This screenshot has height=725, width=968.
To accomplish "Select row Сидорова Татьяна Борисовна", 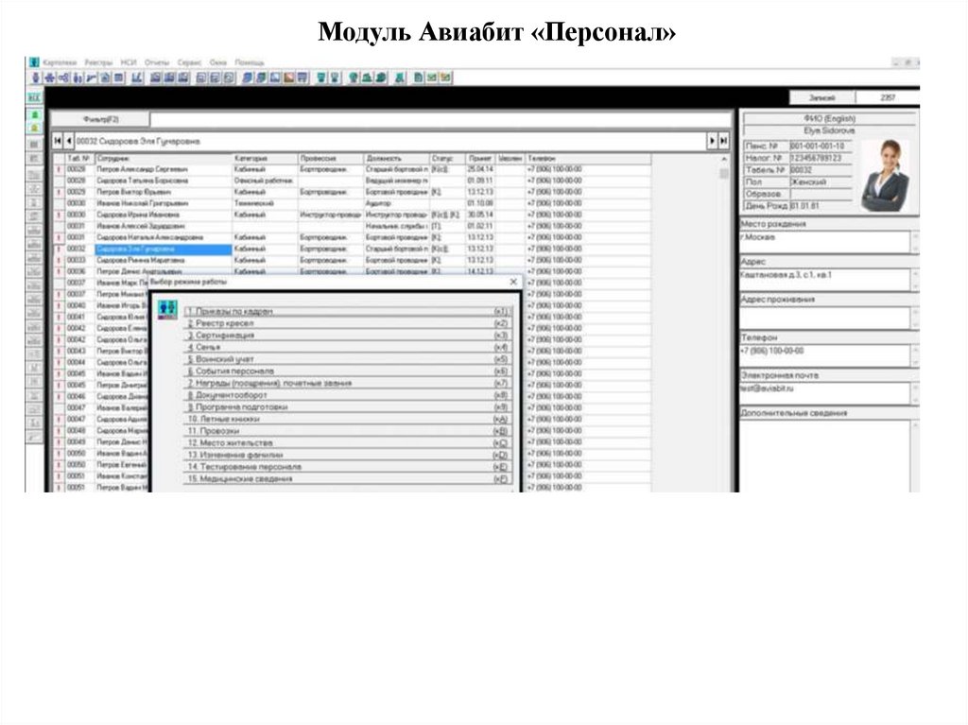I will (x=352, y=181).
